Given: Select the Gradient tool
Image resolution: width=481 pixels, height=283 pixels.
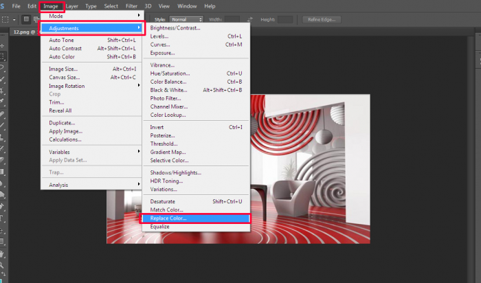Looking at the screenshot, I should 3,172.
